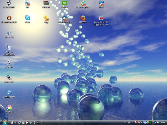The image size is (167, 125).
Task: Open the Angry Birds 1.5.1 shortcut
Action: pos(101,18)
